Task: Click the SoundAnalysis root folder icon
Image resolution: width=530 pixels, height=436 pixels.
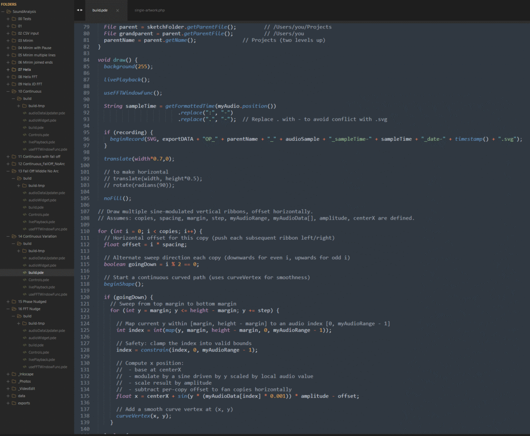Action: point(9,11)
